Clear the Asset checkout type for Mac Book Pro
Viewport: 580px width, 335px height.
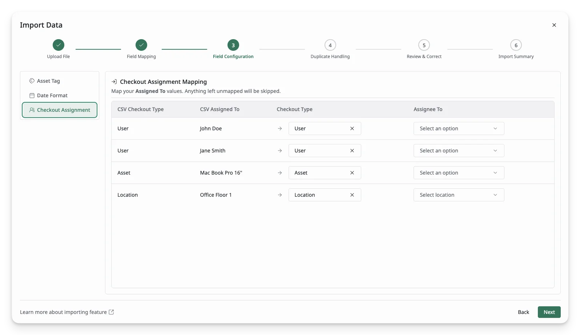coord(352,173)
